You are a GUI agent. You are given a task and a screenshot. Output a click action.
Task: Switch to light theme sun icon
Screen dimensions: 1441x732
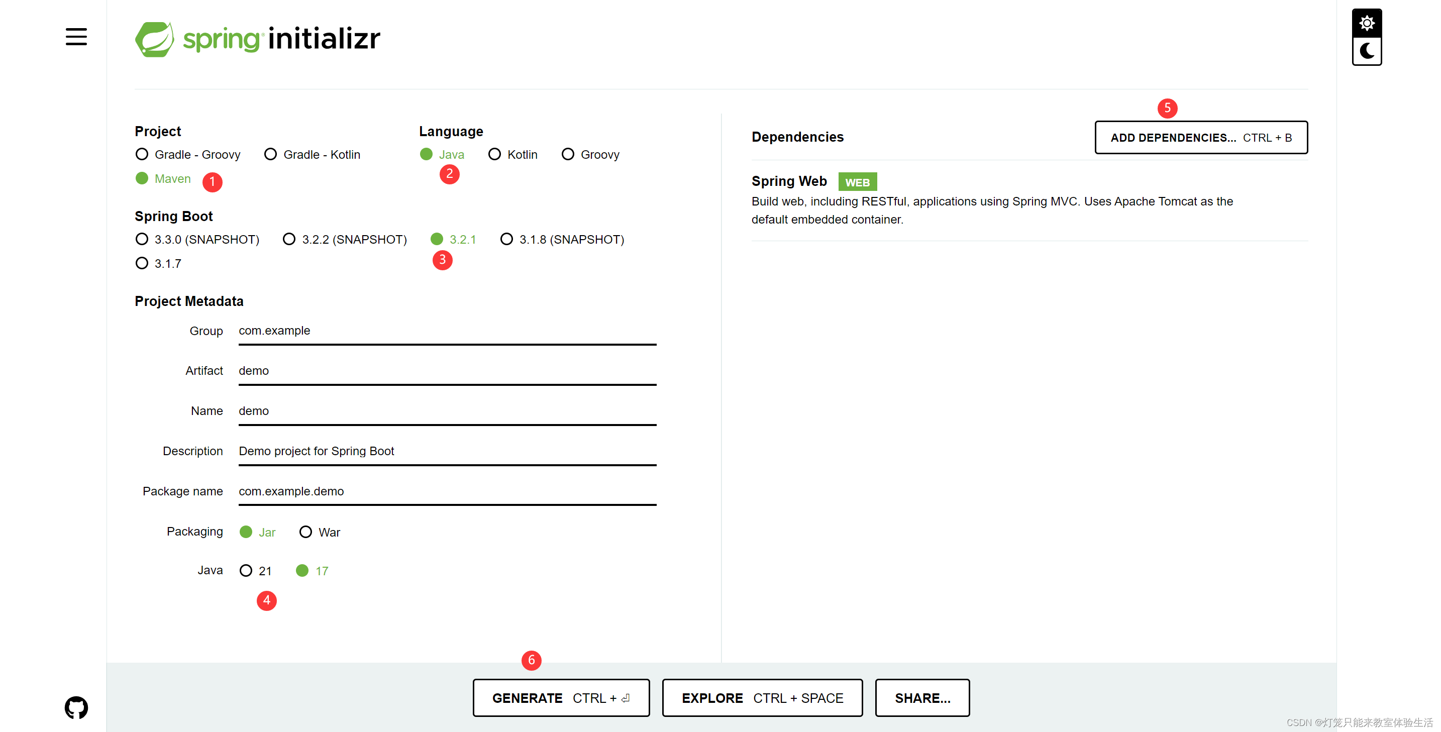tap(1367, 23)
